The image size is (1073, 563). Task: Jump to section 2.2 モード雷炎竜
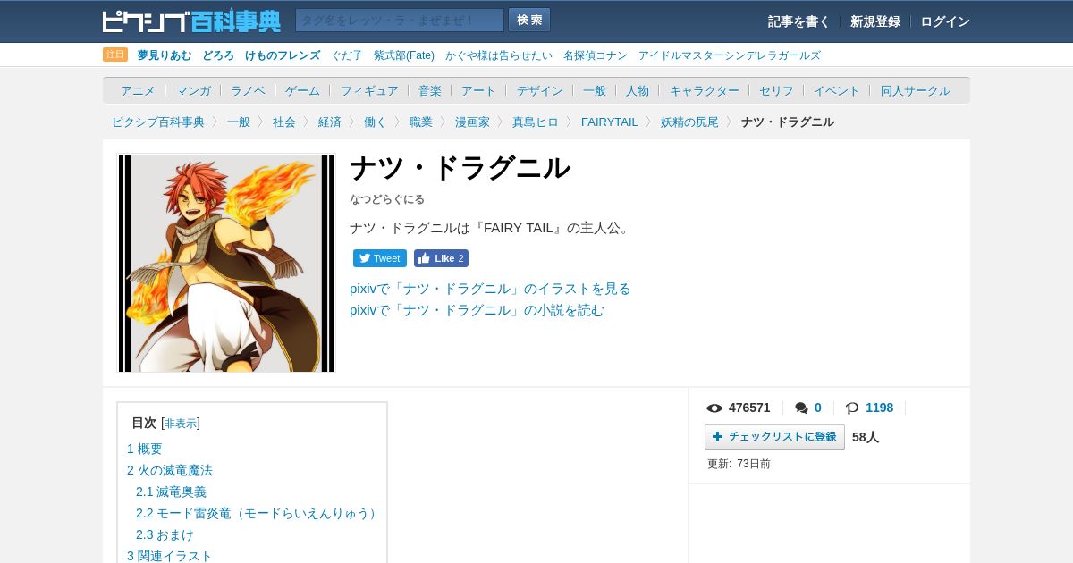tap(259, 513)
